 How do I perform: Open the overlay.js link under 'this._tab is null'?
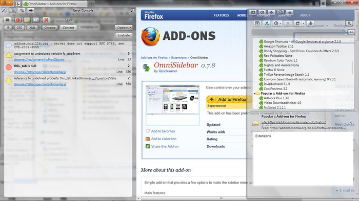(x=40, y=72)
